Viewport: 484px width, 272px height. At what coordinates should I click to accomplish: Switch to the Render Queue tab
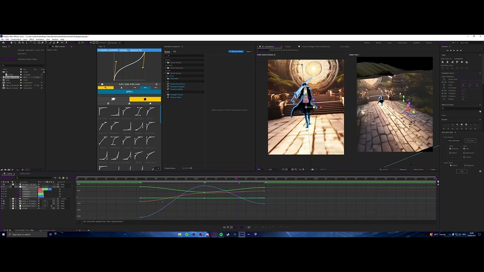[25, 173]
